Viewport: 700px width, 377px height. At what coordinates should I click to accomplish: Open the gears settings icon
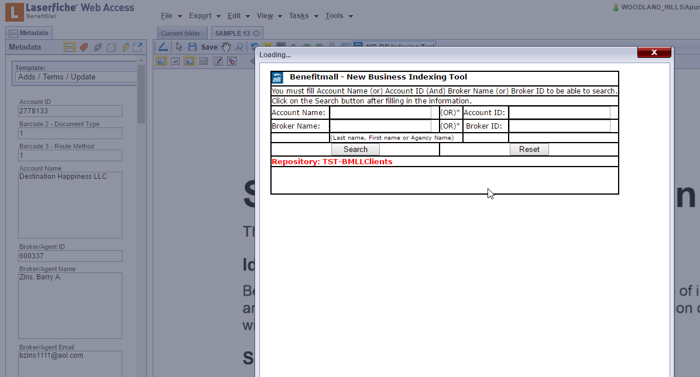coord(232,61)
